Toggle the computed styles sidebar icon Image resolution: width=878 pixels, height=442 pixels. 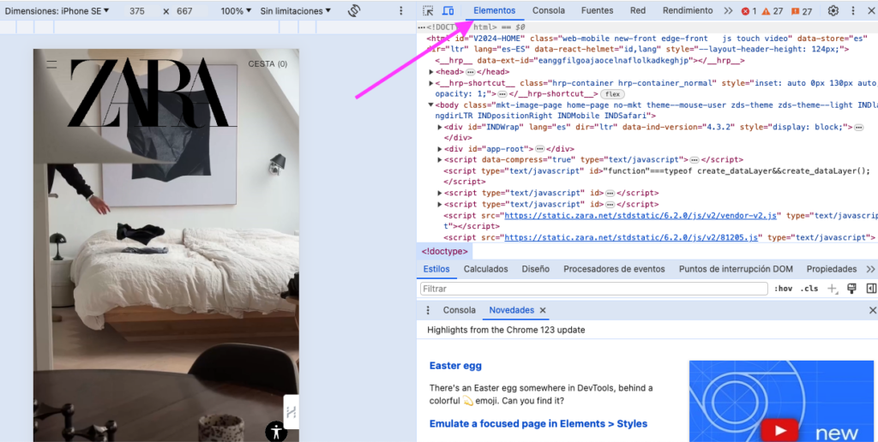871,289
